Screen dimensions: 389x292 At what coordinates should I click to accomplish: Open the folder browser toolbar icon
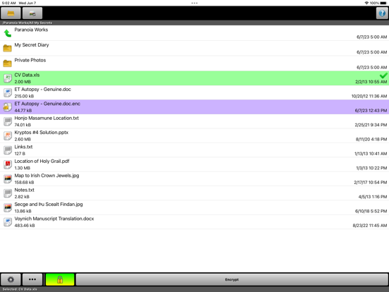[11, 13]
